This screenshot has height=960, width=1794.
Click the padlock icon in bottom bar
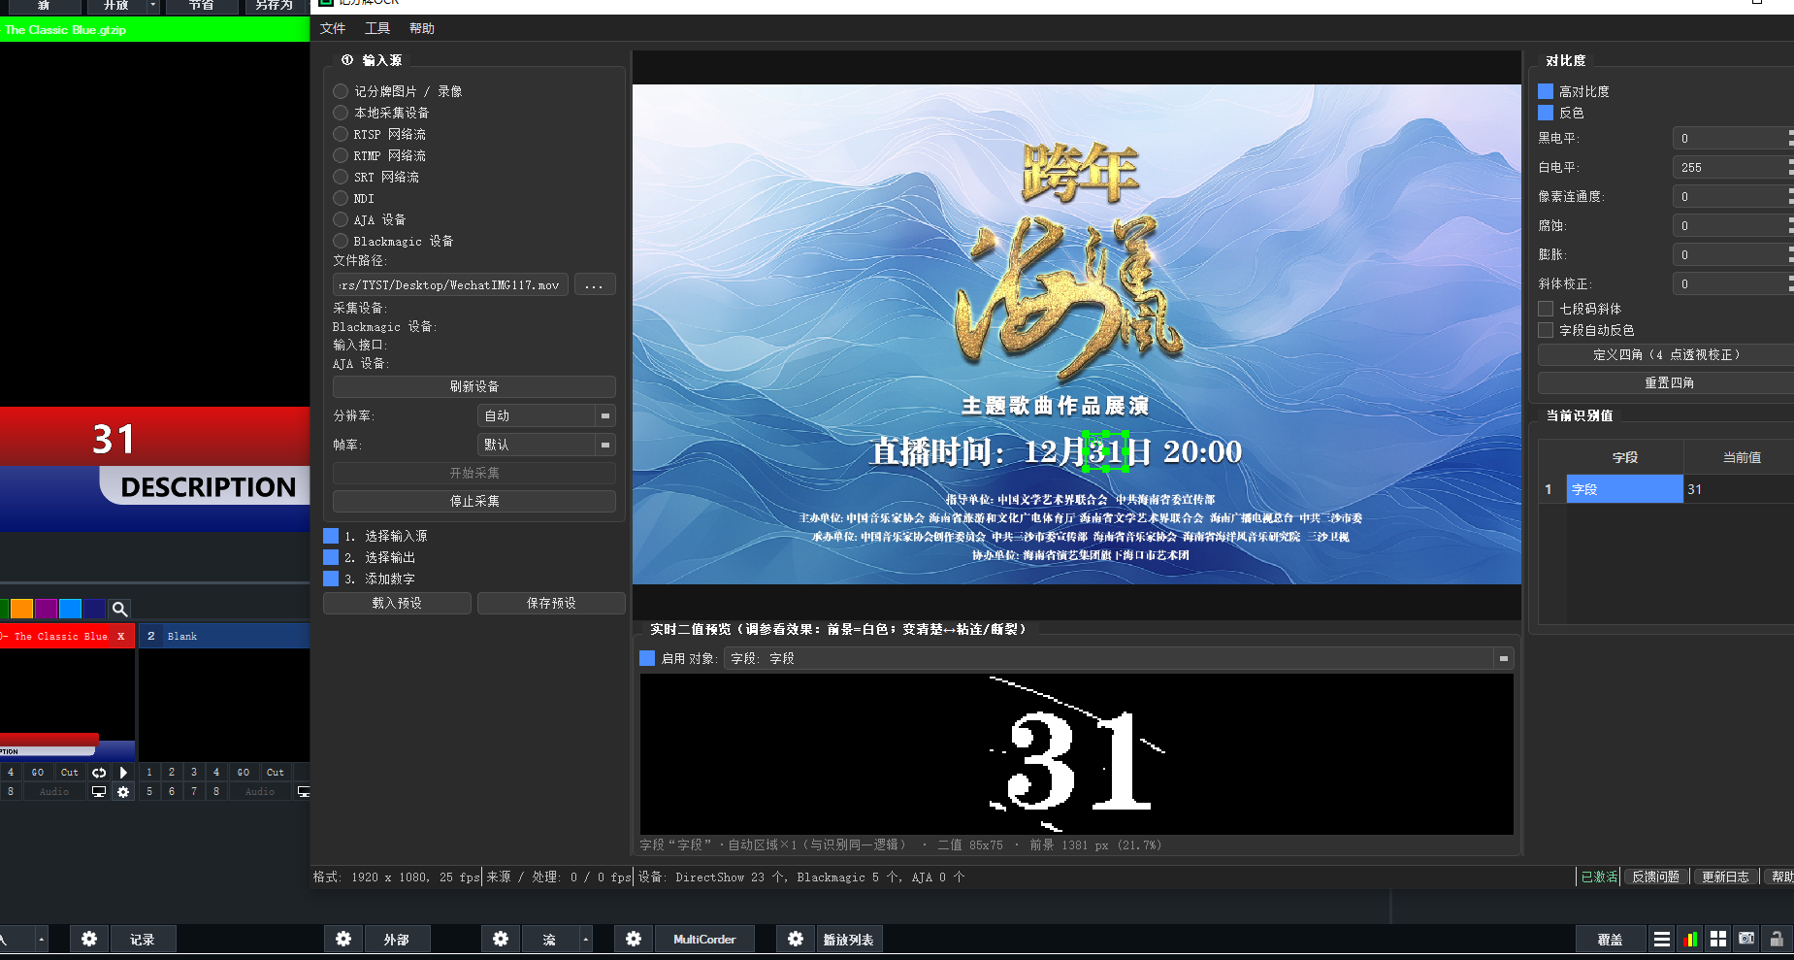tap(1777, 939)
